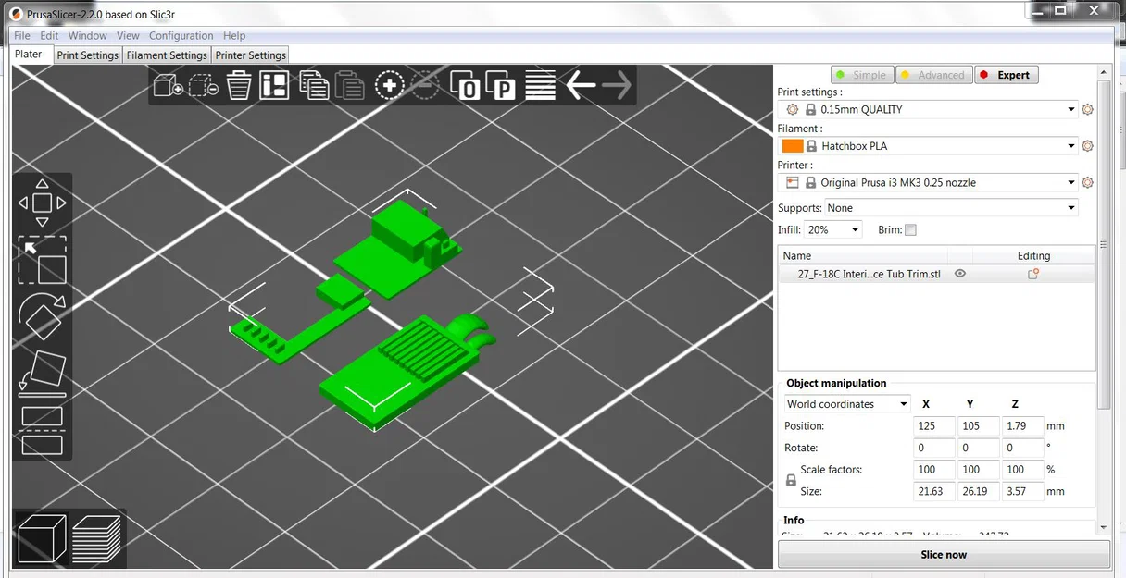Switch to Expert mode
1126x578 pixels.
click(1006, 75)
